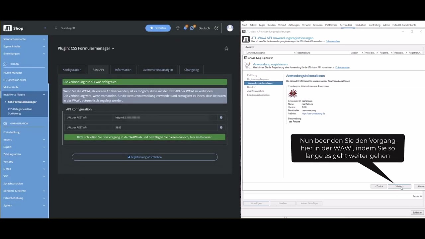Click the Plugins section icon in sidebar
This screenshot has height=239, width=425.
tap(5, 64)
